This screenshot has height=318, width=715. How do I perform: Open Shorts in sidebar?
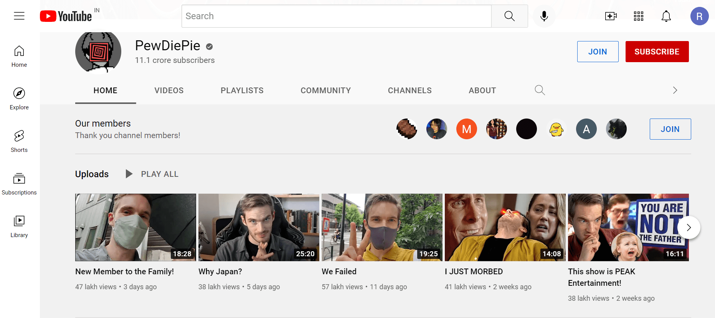19,142
